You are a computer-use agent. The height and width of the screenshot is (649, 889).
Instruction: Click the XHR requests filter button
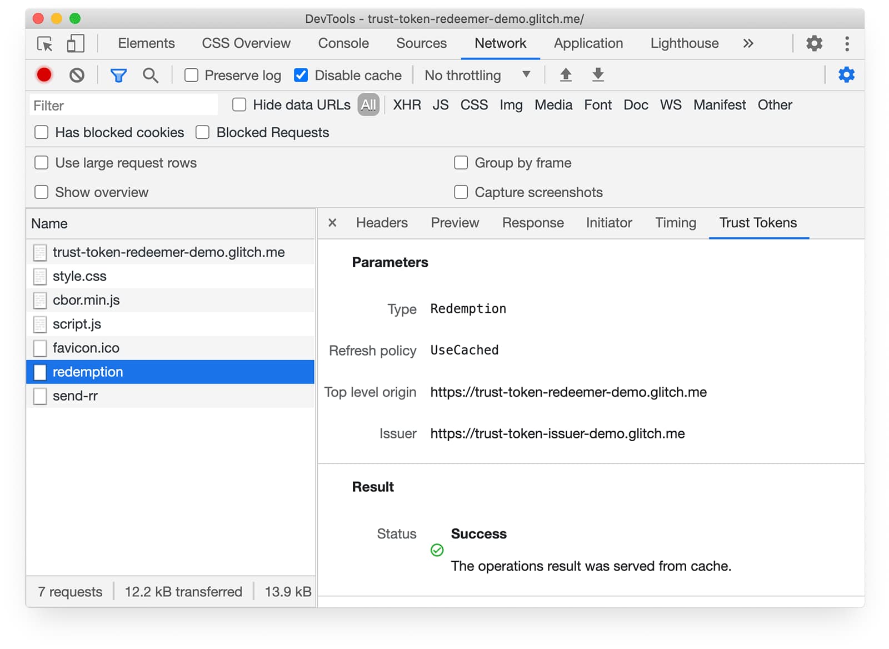[x=407, y=104]
